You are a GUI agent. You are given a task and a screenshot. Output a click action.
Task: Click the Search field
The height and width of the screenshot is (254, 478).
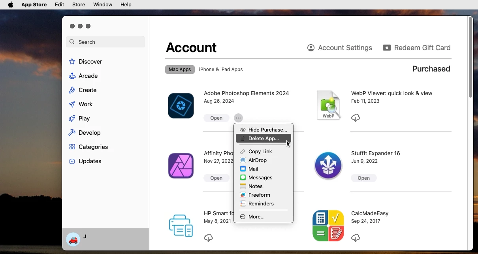(105, 42)
